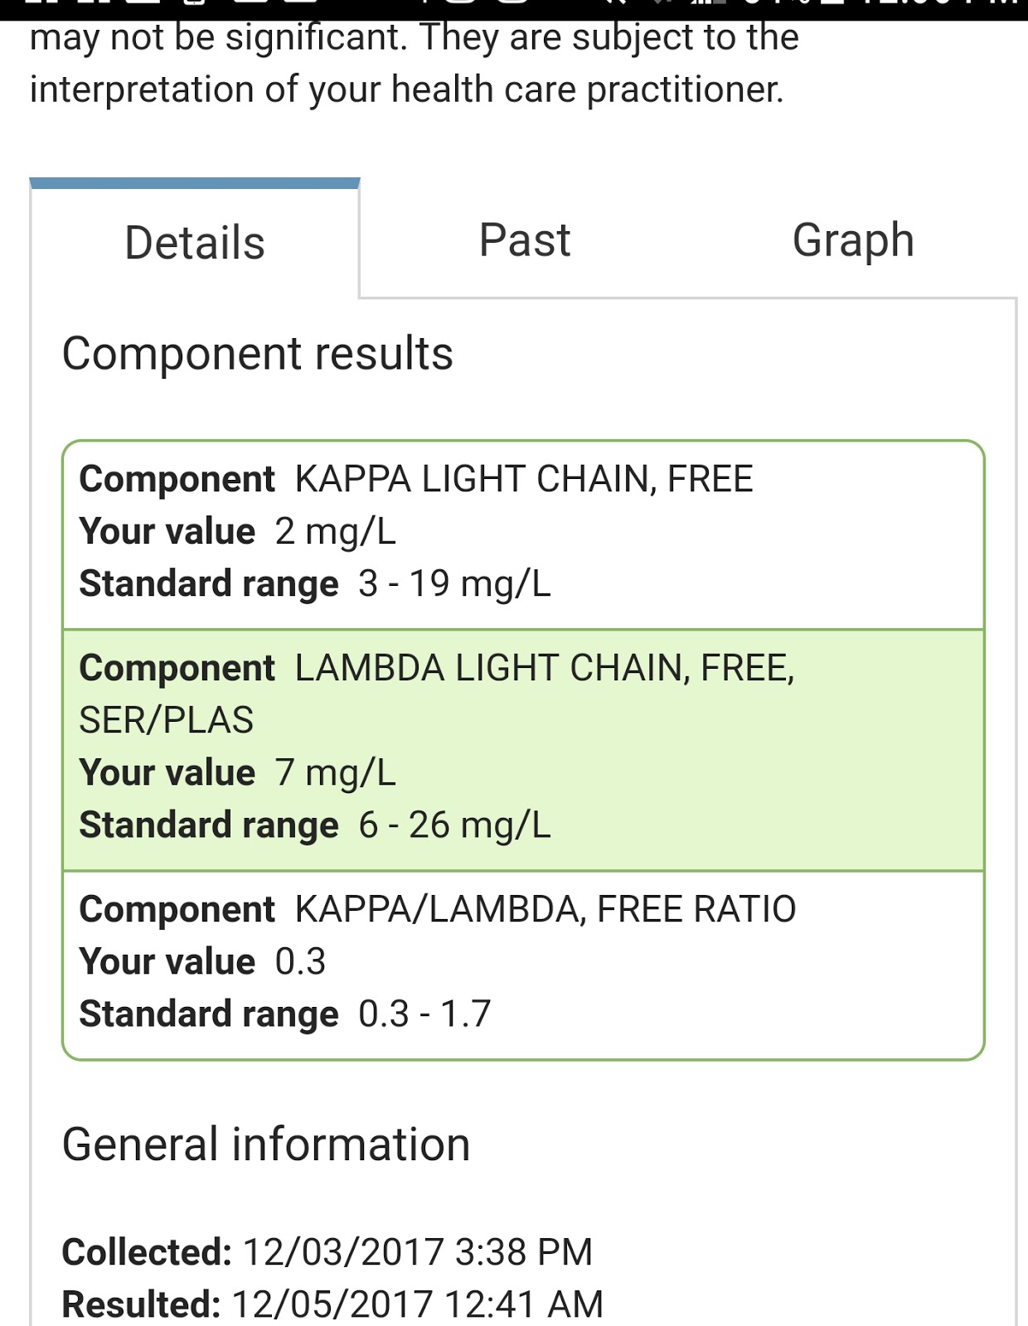Tap the SER/PLAS text in the lambda row
Image resolution: width=1028 pixels, height=1326 pixels.
(166, 720)
